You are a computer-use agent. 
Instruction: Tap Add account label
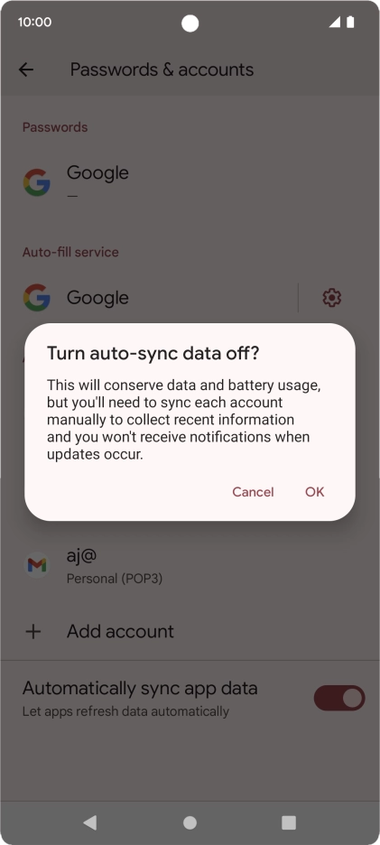[120, 632]
